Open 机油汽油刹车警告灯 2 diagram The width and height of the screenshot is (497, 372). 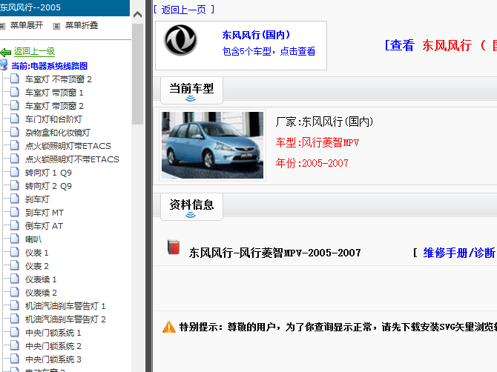pyautogui.click(x=65, y=319)
